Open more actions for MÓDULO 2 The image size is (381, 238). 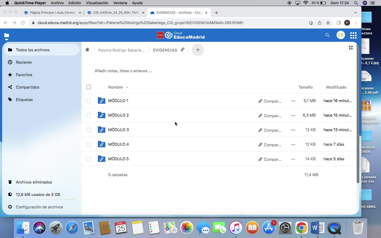pos(293,116)
